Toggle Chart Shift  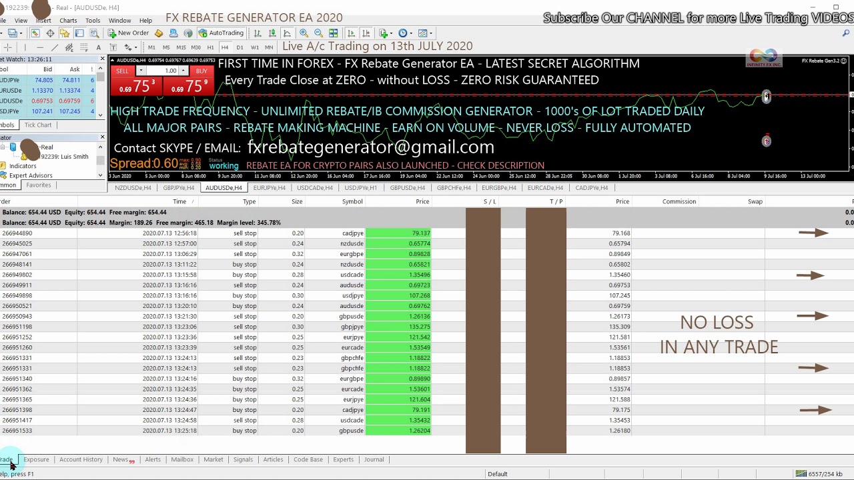pos(366,33)
